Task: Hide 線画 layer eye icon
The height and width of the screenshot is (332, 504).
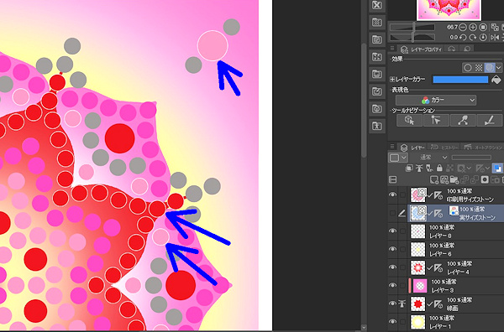Action: point(392,303)
